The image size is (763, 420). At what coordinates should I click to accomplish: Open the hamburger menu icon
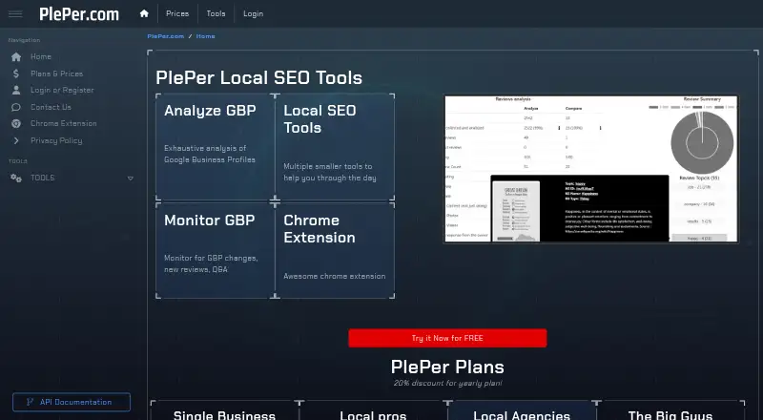(15, 13)
